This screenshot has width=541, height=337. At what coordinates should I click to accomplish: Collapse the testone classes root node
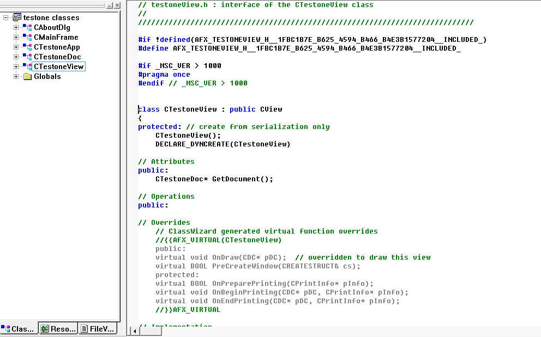coord(6,17)
